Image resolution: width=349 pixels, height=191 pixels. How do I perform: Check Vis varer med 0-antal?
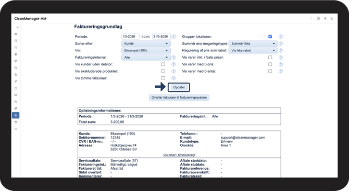click(x=270, y=71)
